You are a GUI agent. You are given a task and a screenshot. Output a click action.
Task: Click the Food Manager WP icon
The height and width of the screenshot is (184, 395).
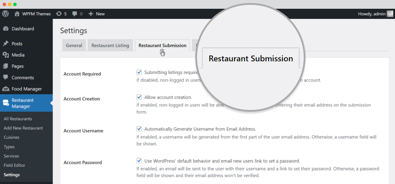pos(6,89)
